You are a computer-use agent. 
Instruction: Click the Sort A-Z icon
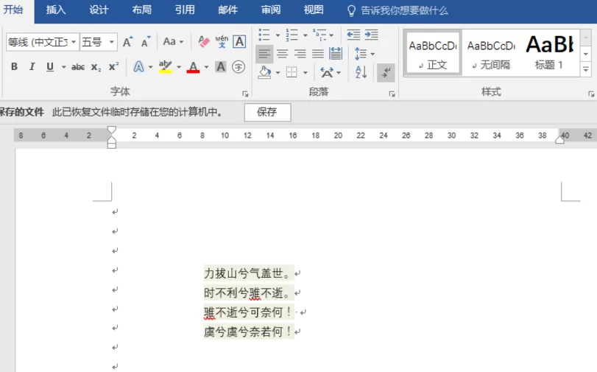[361, 72]
